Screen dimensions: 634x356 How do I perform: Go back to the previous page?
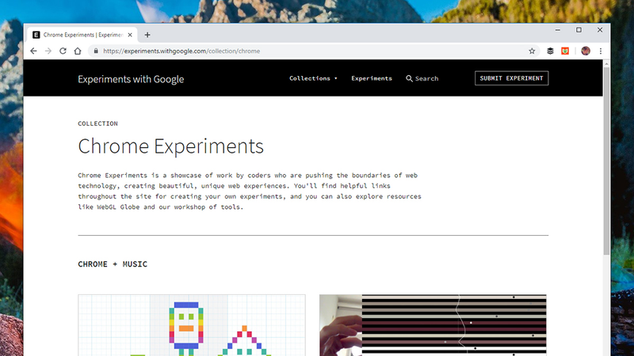[x=33, y=51]
